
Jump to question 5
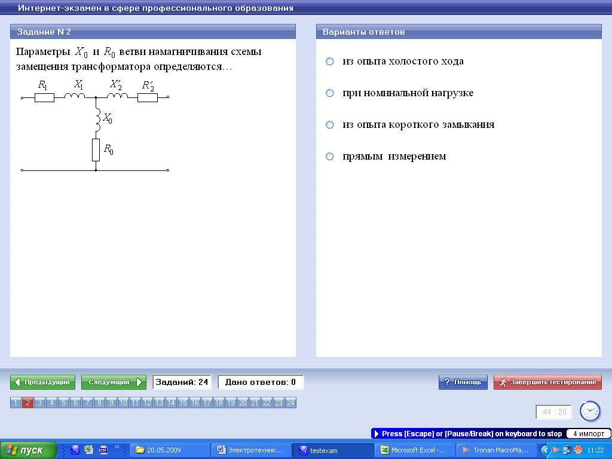(x=63, y=402)
